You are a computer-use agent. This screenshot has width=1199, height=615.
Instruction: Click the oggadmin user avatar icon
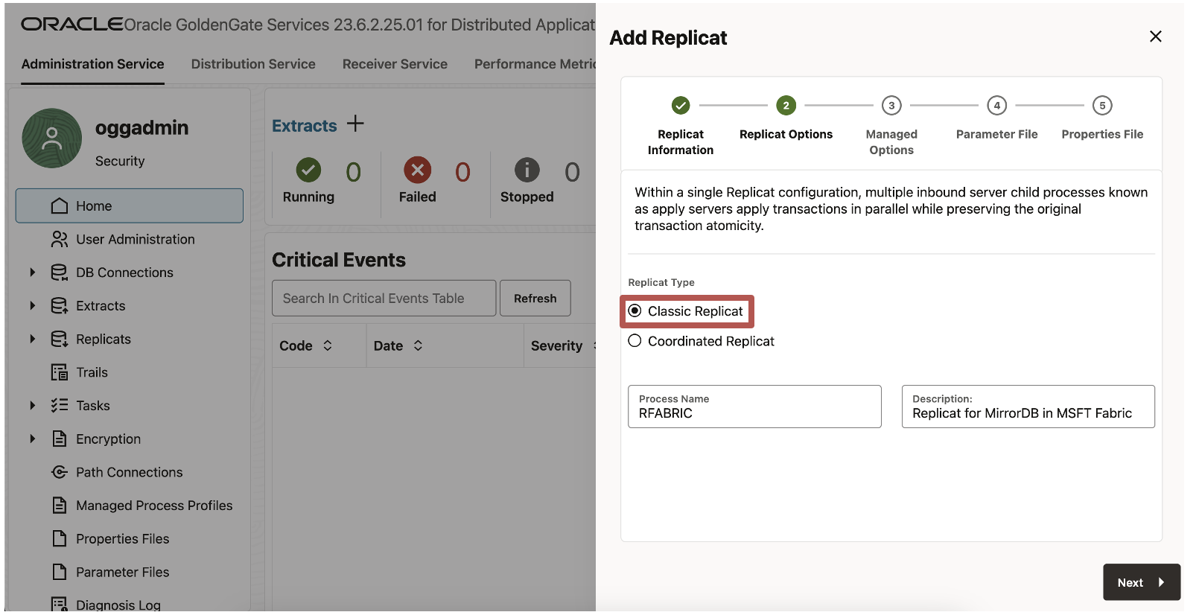point(52,138)
